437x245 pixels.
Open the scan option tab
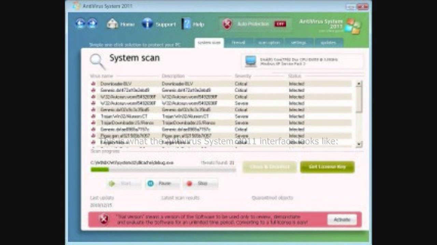pyautogui.click(x=269, y=43)
